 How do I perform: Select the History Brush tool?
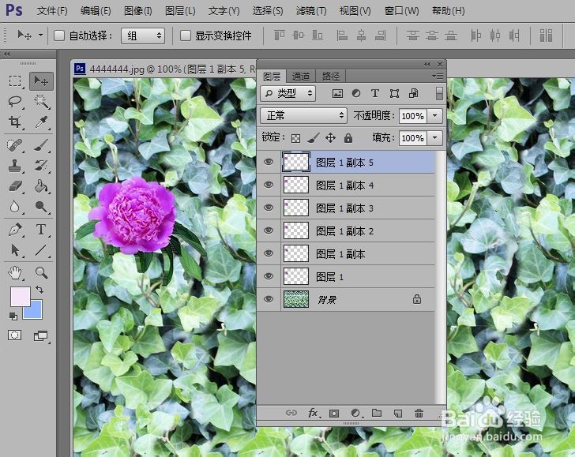click(x=41, y=166)
